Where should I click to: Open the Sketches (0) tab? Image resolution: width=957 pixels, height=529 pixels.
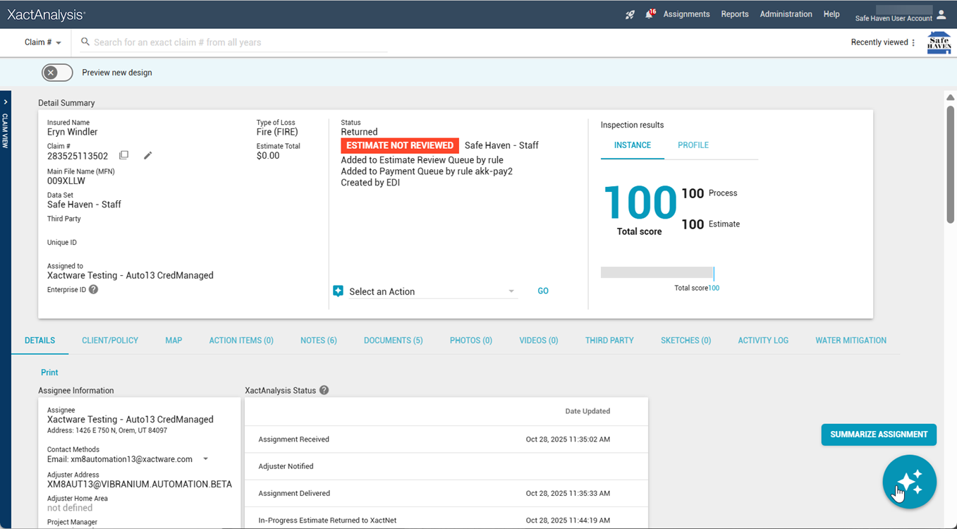point(685,341)
